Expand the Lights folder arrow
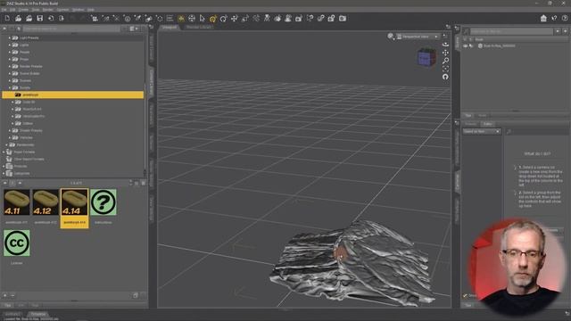 click(10, 45)
